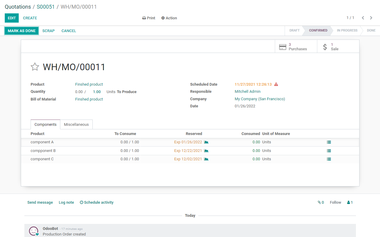
Task: Schedule an activity
Action: point(97,203)
